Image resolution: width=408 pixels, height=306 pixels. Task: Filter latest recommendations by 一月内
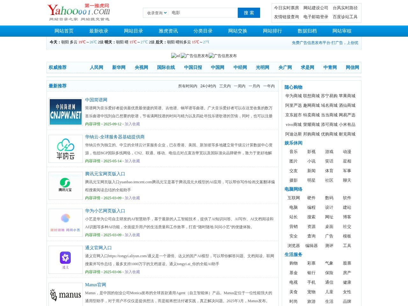click(254, 86)
